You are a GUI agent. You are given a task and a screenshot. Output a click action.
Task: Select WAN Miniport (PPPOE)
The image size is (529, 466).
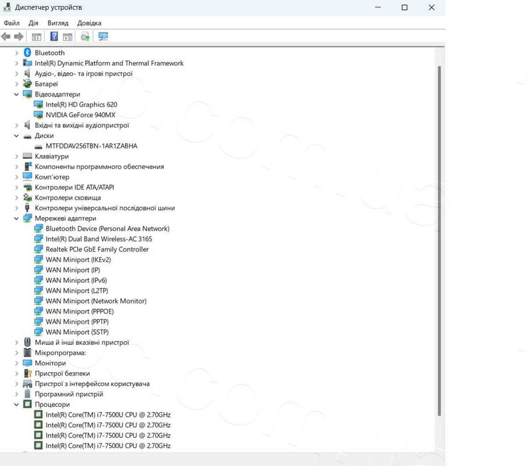[x=80, y=311]
